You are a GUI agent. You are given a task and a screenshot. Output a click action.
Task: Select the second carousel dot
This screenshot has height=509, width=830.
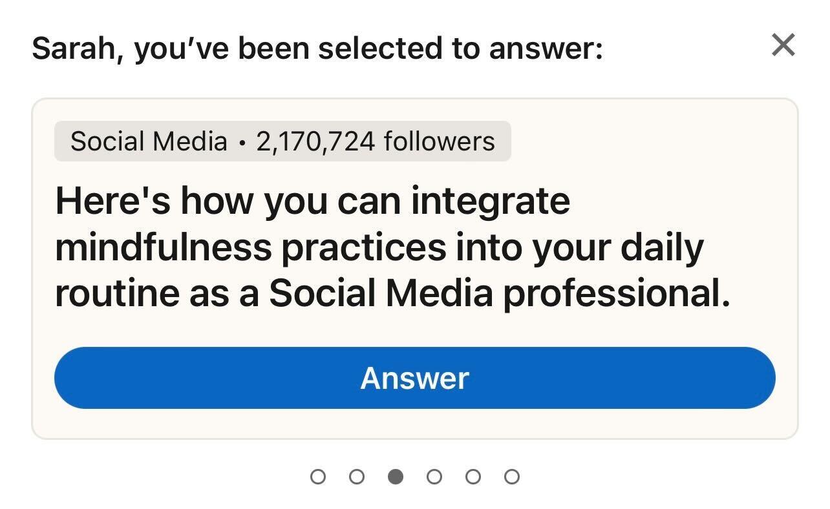point(357,477)
